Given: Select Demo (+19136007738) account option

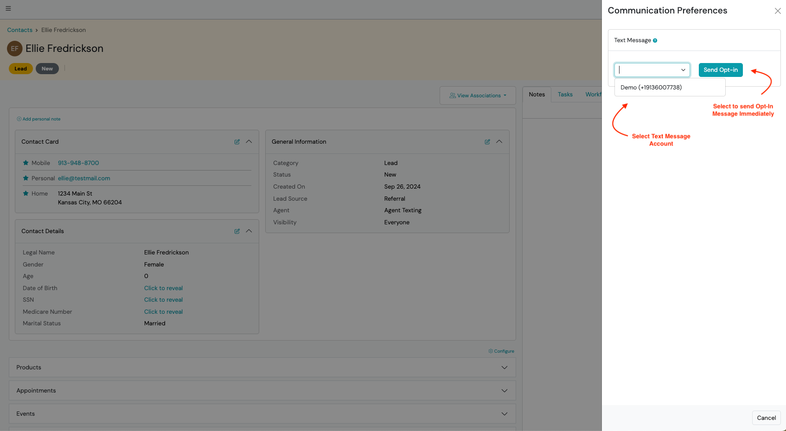Looking at the screenshot, I should click(670, 87).
